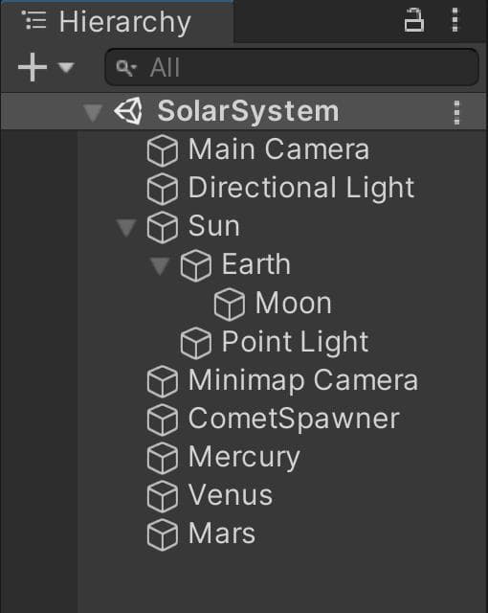Collapse the SolarSystem scene foldout
This screenshot has height=613, width=488.
coord(93,113)
